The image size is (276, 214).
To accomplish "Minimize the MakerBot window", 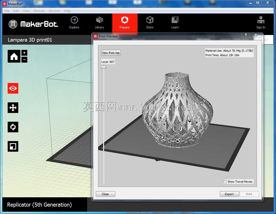I will 251,3.
